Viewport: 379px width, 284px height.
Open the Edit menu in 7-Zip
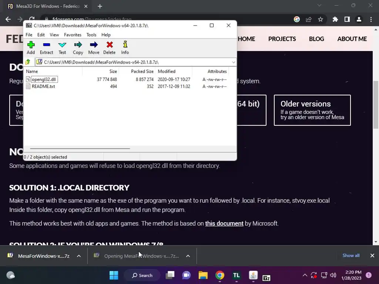point(41,35)
